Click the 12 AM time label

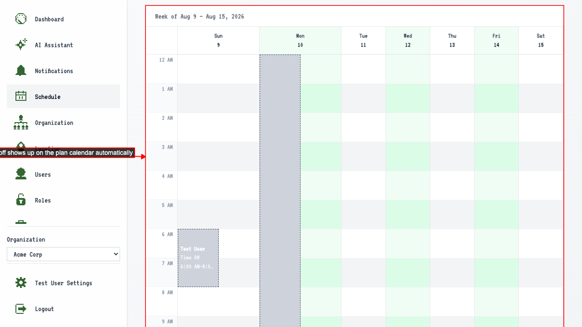pyautogui.click(x=166, y=60)
